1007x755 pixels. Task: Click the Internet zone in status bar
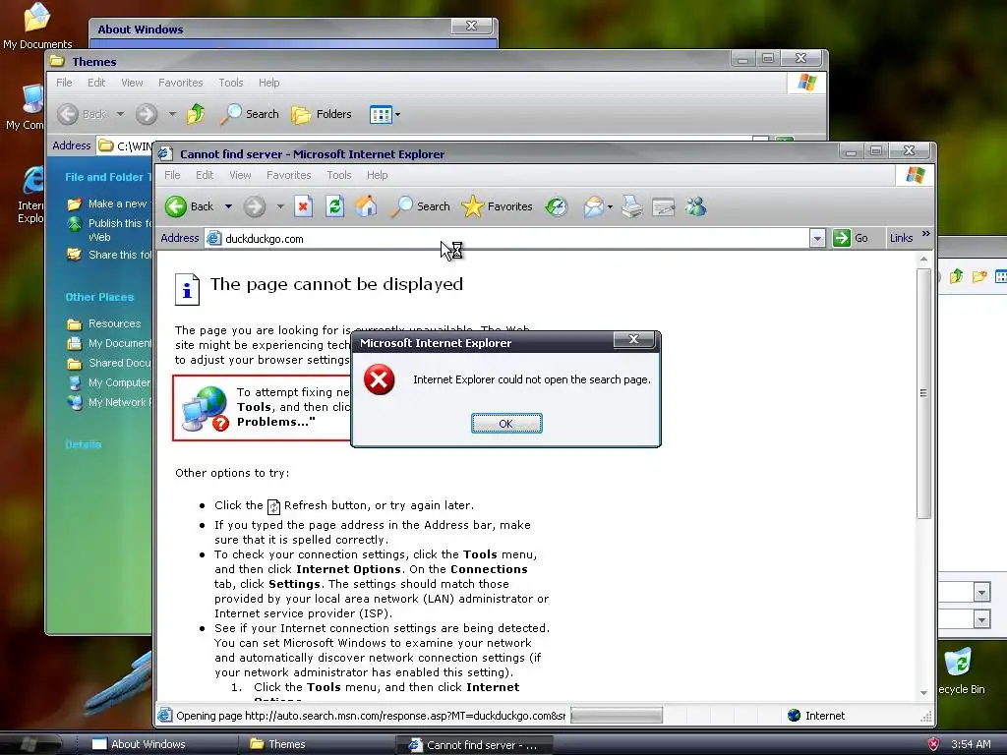[815, 716]
